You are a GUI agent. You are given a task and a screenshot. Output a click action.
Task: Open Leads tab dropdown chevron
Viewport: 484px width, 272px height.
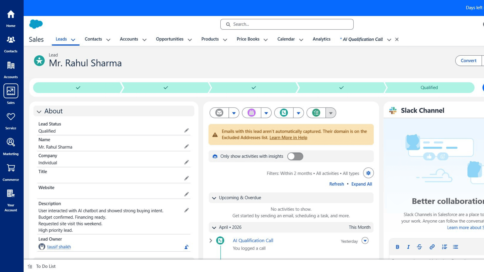73,40
